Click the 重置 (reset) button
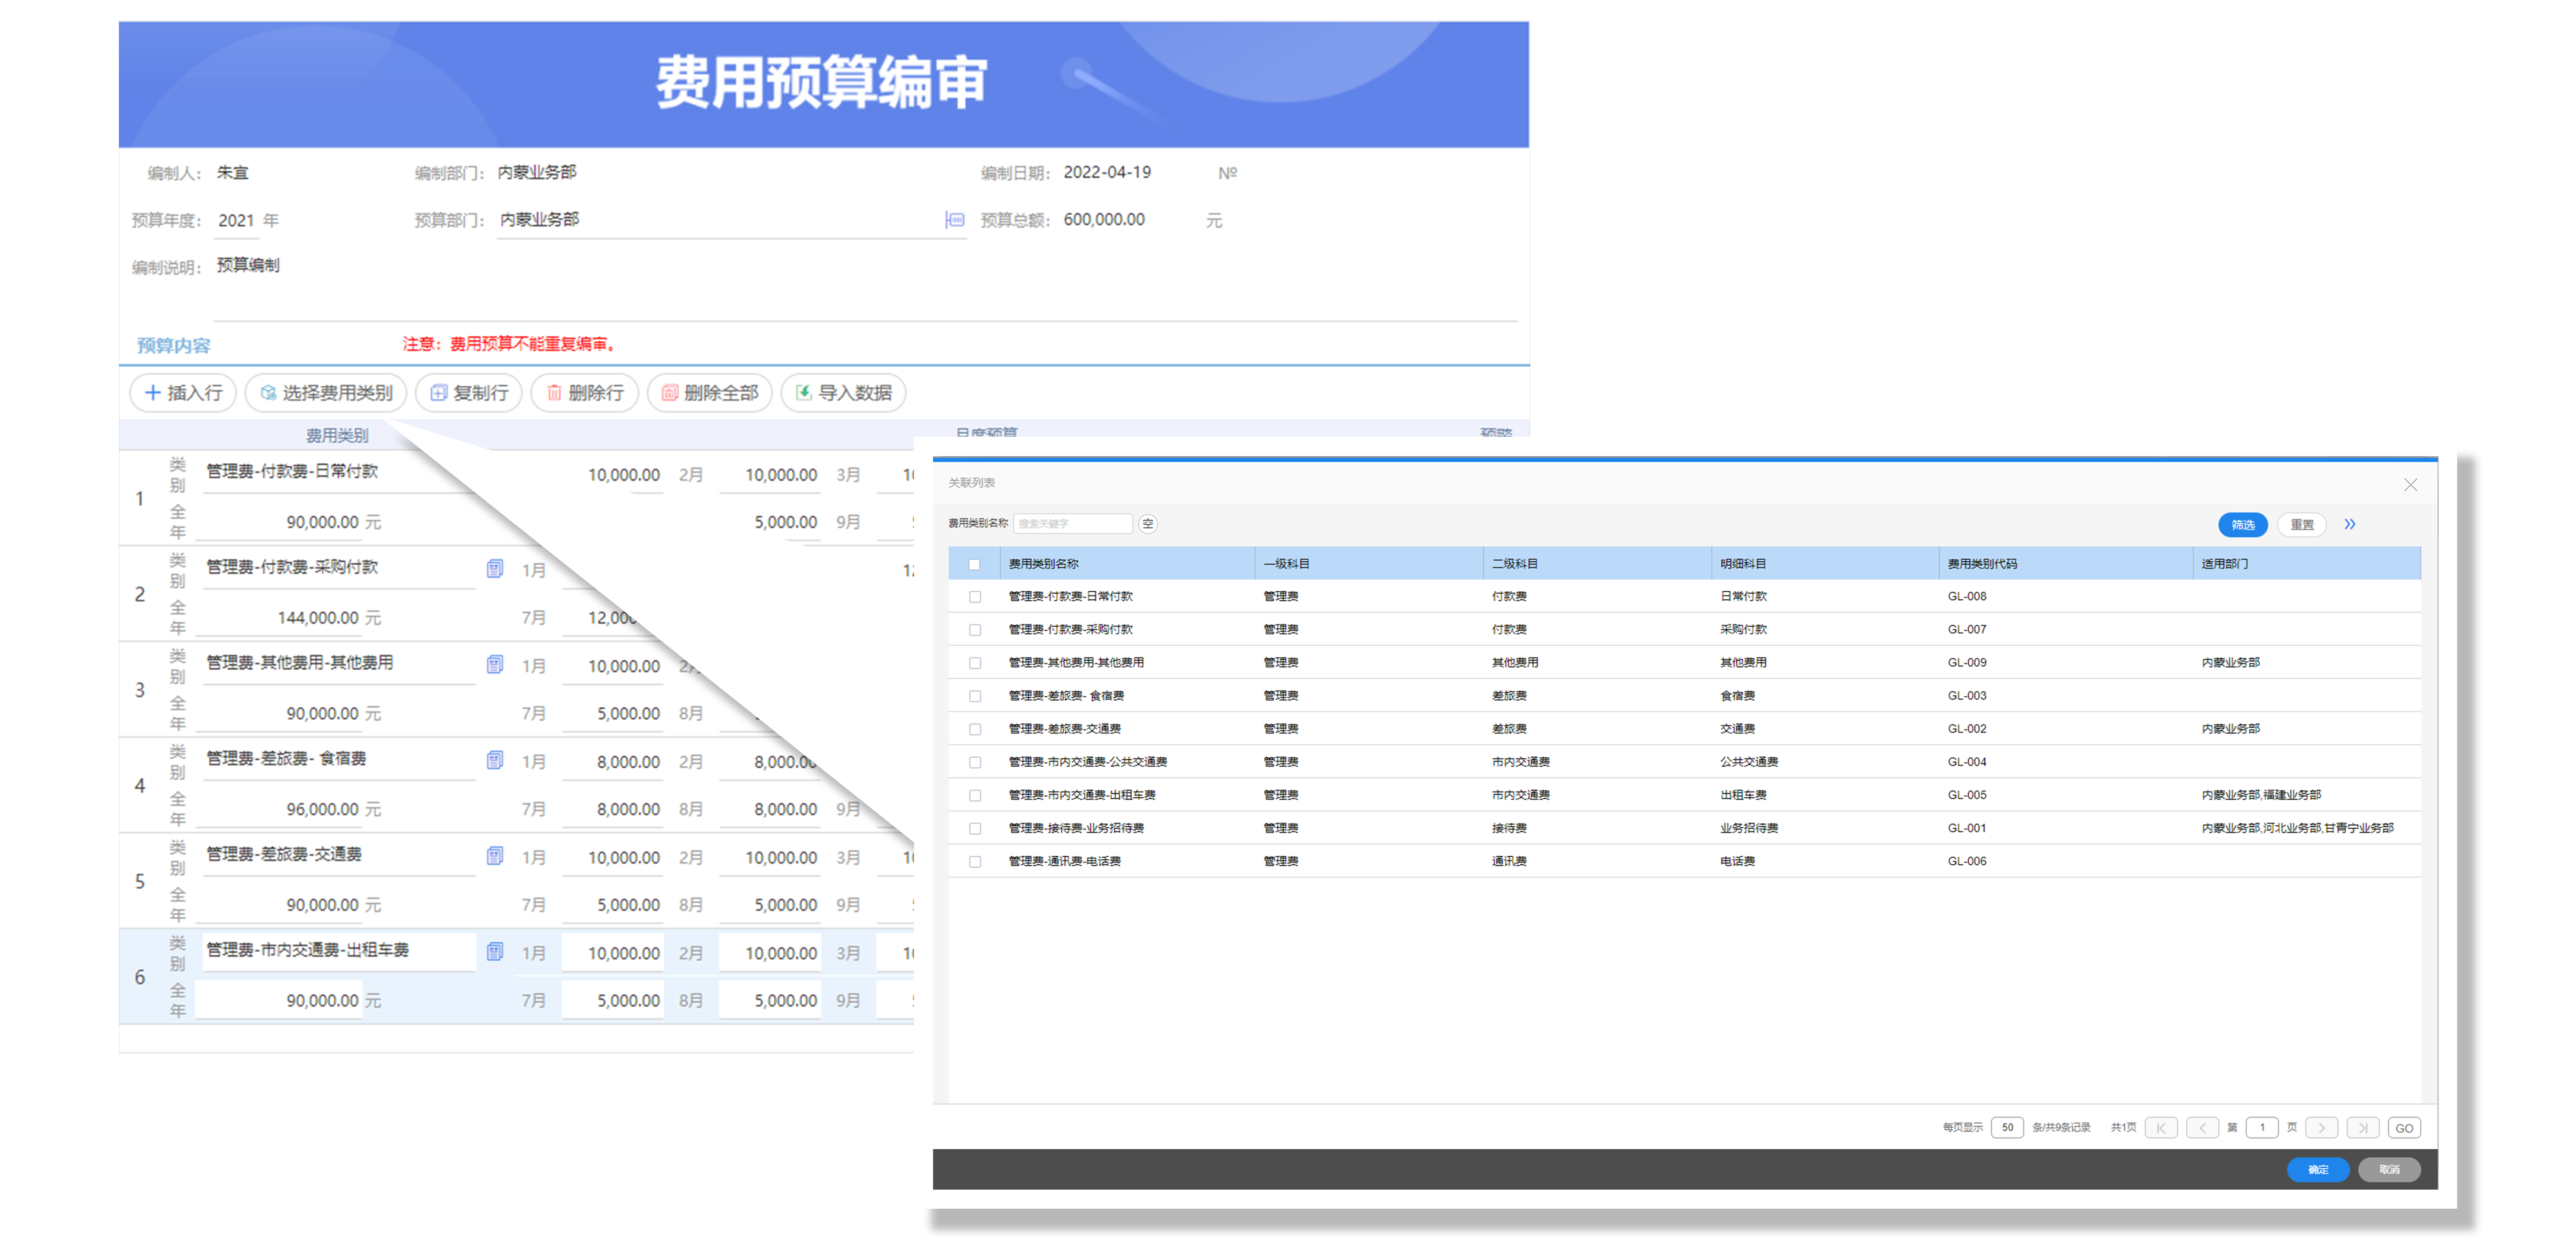2576x1242 pixels. click(x=2302, y=525)
